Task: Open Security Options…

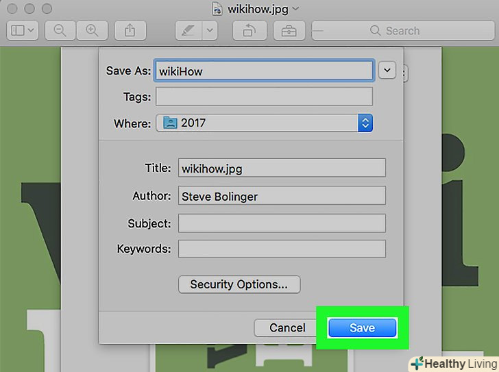Action: pos(239,284)
